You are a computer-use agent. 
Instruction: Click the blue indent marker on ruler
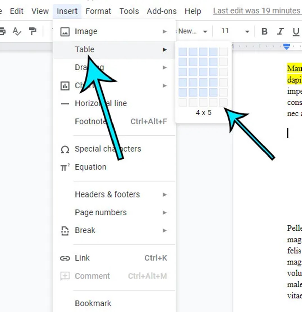tap(286, 46)
